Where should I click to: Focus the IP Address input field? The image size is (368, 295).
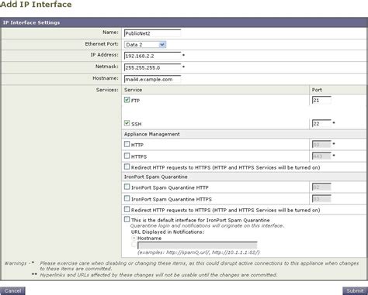pyautogui.click(x=152, y=56)
